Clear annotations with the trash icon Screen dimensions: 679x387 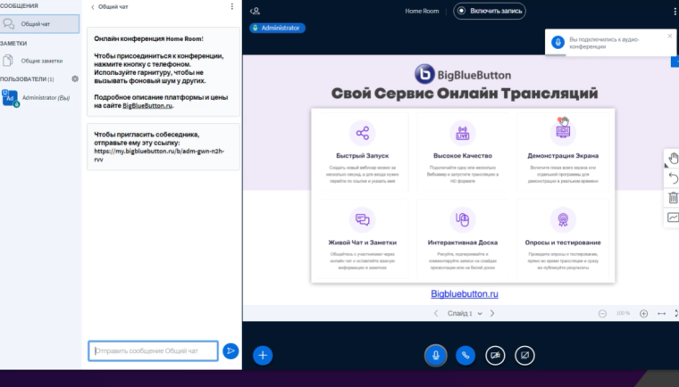click(673, 198)
